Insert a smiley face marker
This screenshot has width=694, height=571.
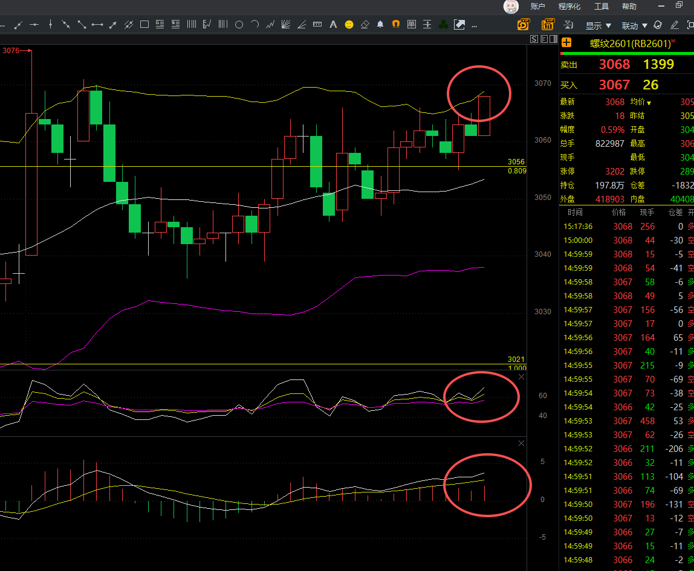[x=349, y=25]
